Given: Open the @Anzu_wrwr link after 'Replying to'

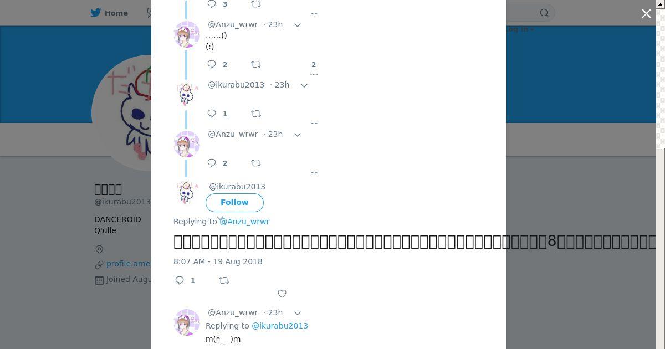Looking at the screenshot, I should pos(244,222).
